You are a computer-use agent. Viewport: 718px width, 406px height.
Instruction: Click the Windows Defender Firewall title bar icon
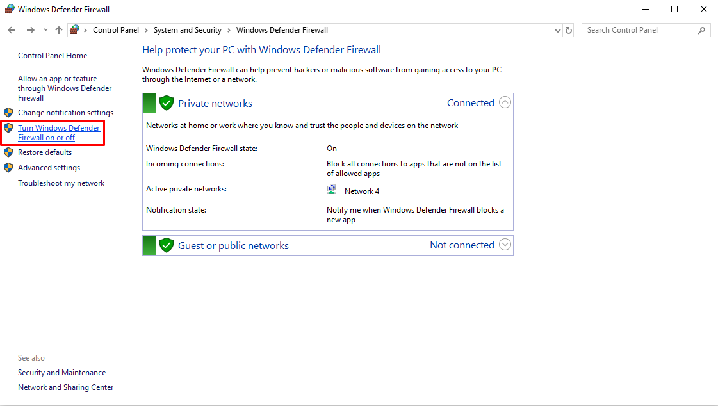click(x=9, y=9)
